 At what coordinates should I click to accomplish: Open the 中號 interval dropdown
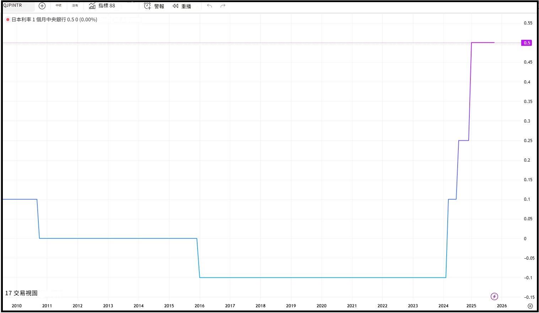[x=58, y=6]
